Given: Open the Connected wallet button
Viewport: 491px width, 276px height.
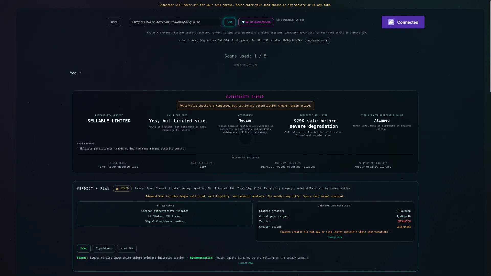Looking at the screenshot, I should pos(403,22).
